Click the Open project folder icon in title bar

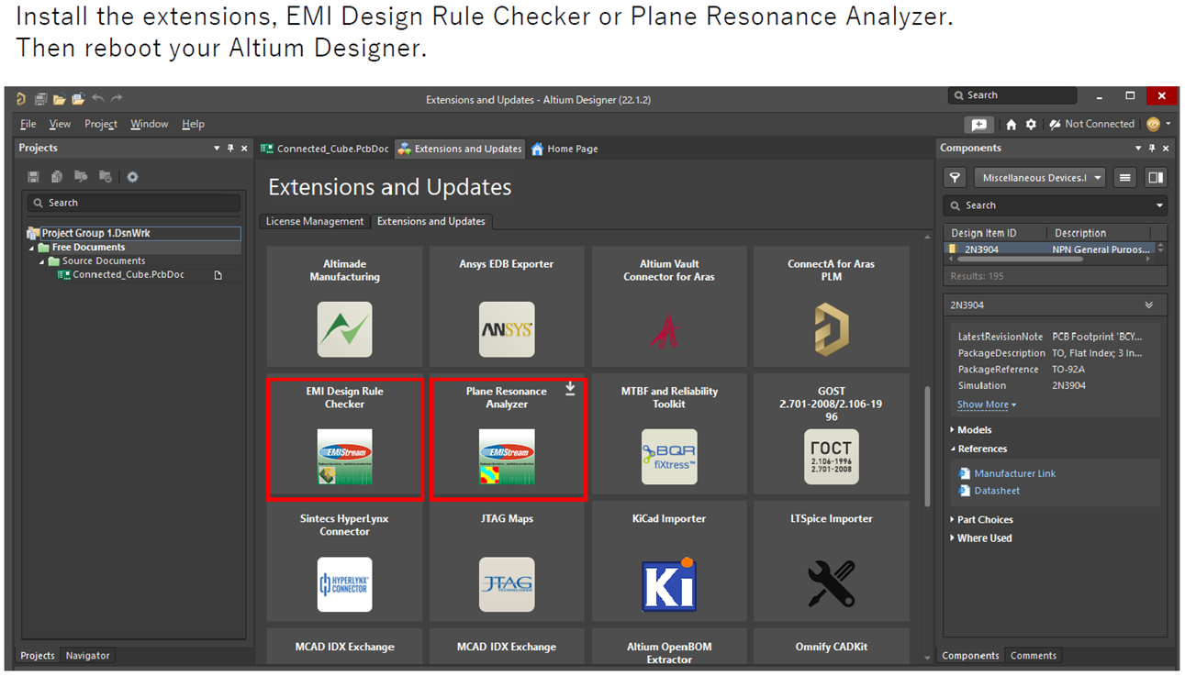(78, 99)
